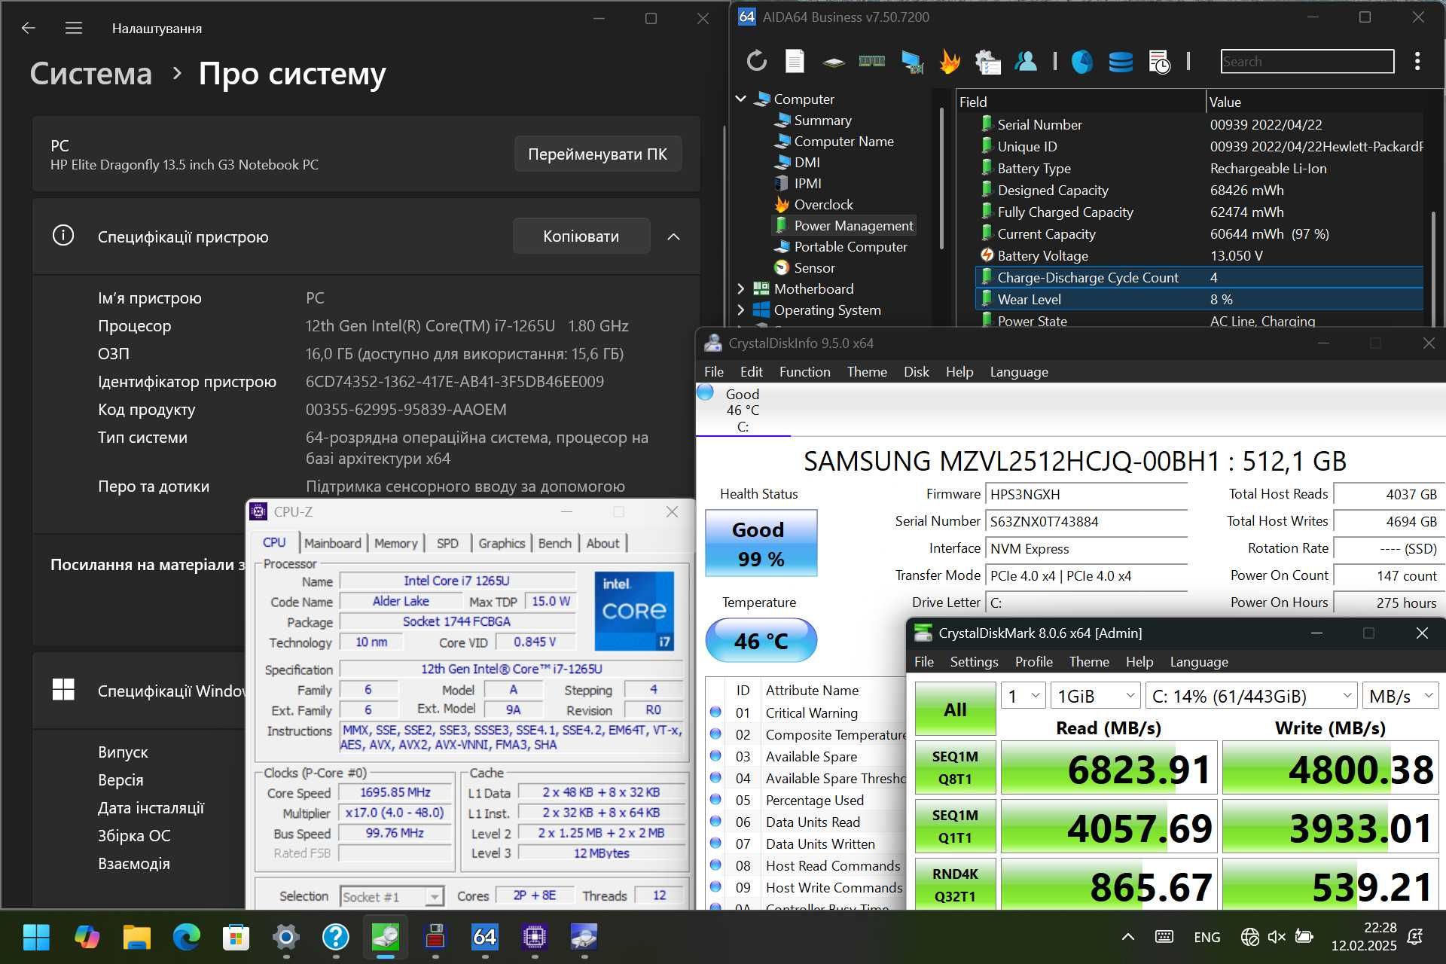Viewport: 1446px width, 964px height.
Task: Click AIDA64 database stack toolbar icon
Action: click(x=1120, y=61)
